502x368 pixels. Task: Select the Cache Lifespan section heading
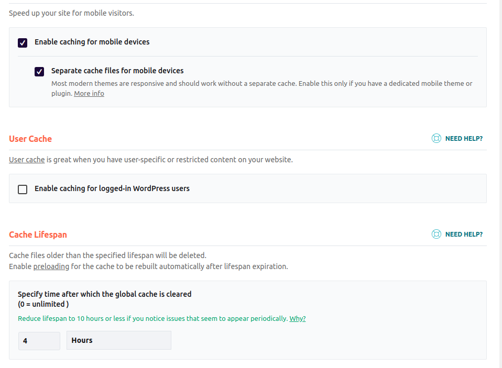pos(38,235)
